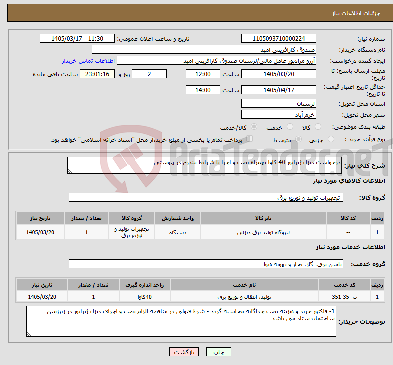Click the کد خدمت column header
The image size is (393, 365).
click(x=345, y=285)
